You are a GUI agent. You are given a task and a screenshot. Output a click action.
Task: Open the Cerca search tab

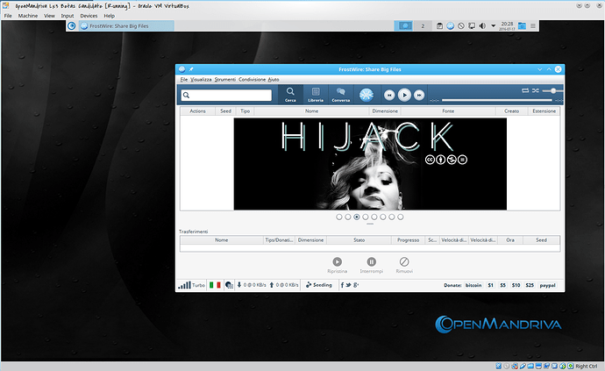coord(290,95)
